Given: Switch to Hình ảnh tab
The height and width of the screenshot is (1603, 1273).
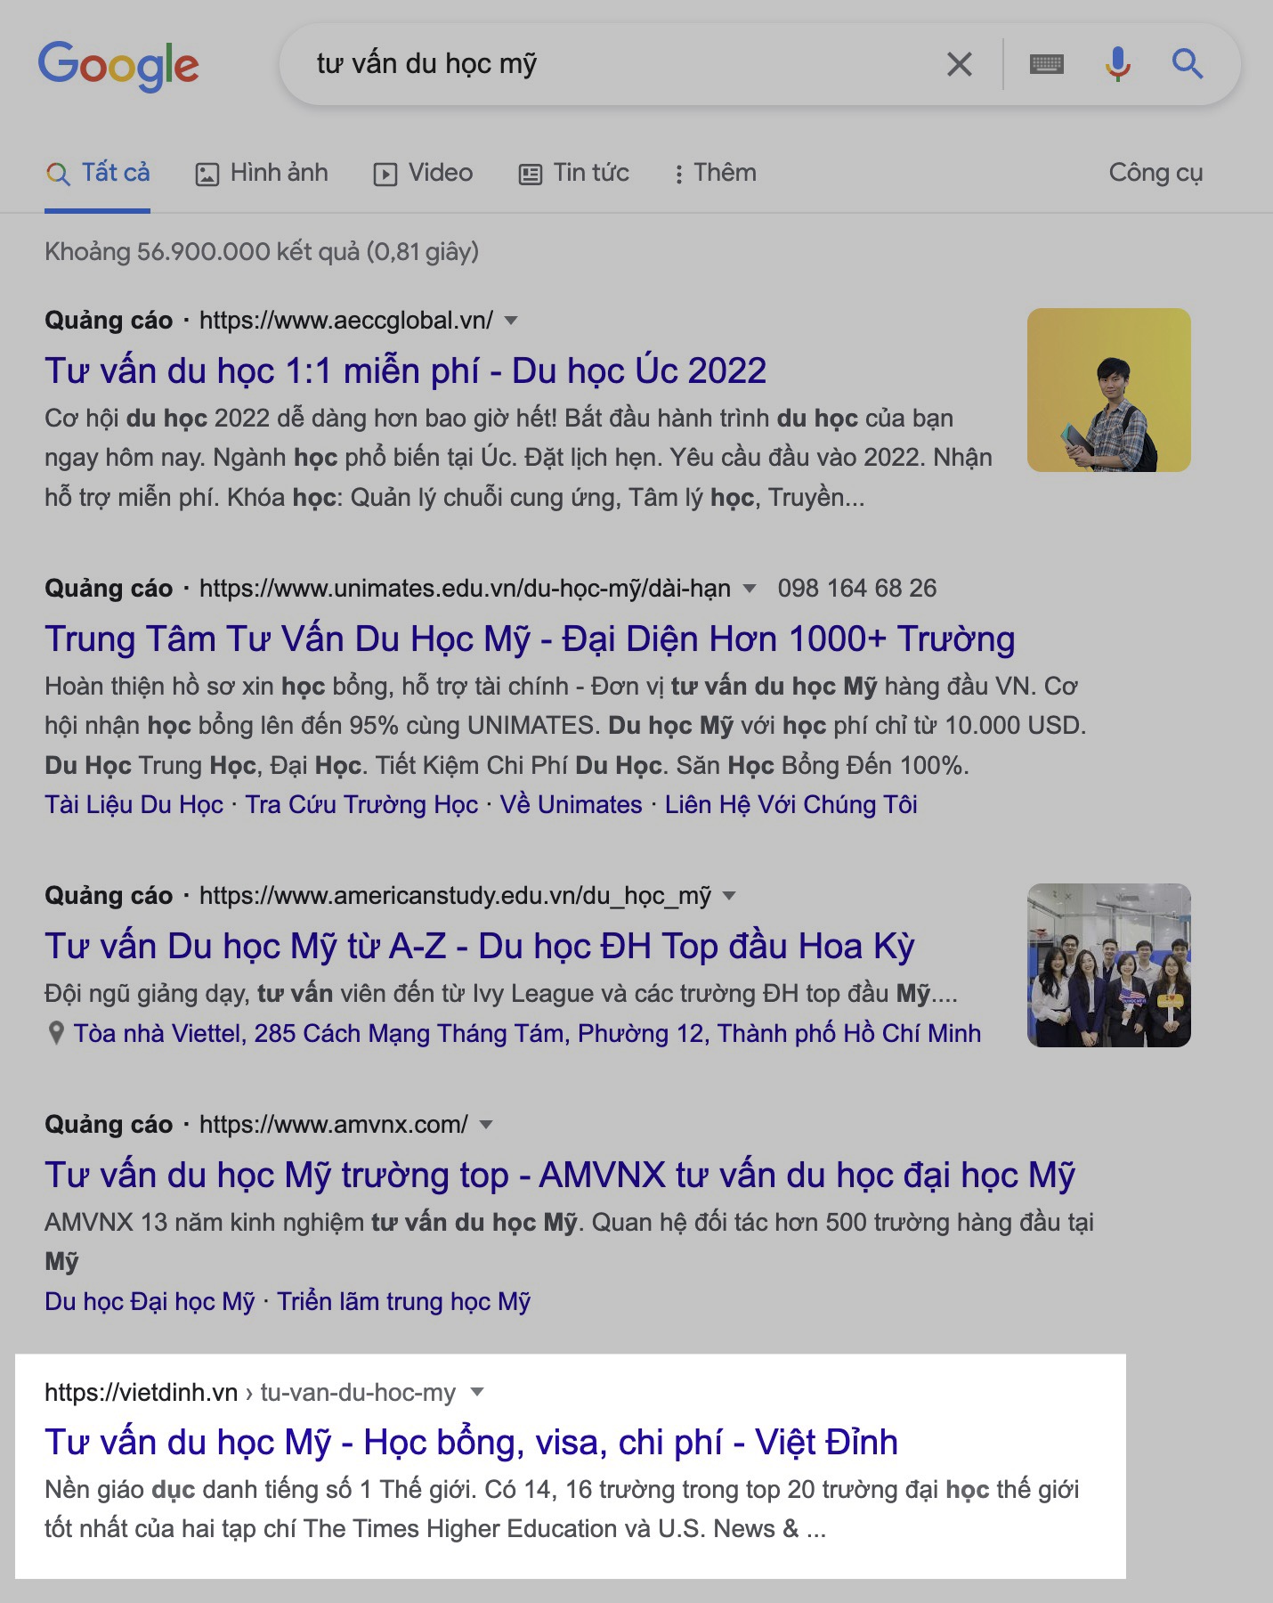Looking at the screenshot, I should coord(262,173).
